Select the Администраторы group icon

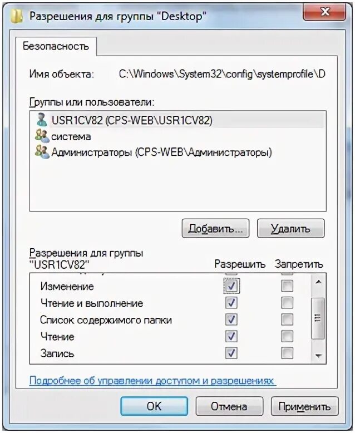[x=42, y=151]
